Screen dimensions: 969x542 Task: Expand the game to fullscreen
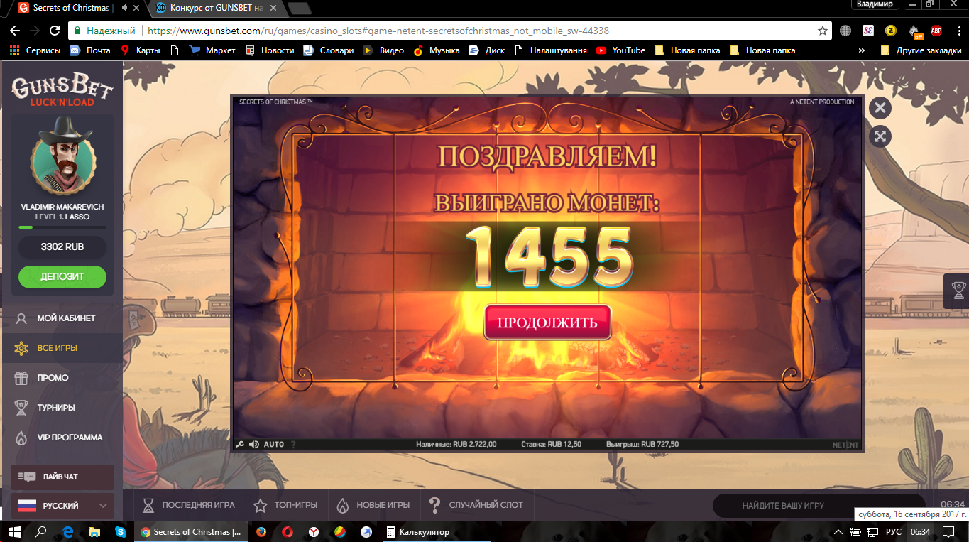[880, 136]
